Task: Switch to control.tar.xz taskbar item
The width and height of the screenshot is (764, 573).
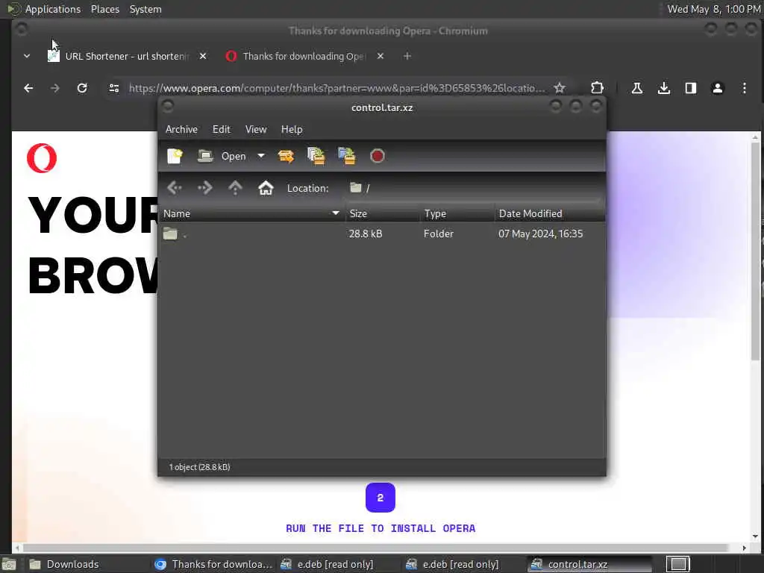Action: point(589,564)
